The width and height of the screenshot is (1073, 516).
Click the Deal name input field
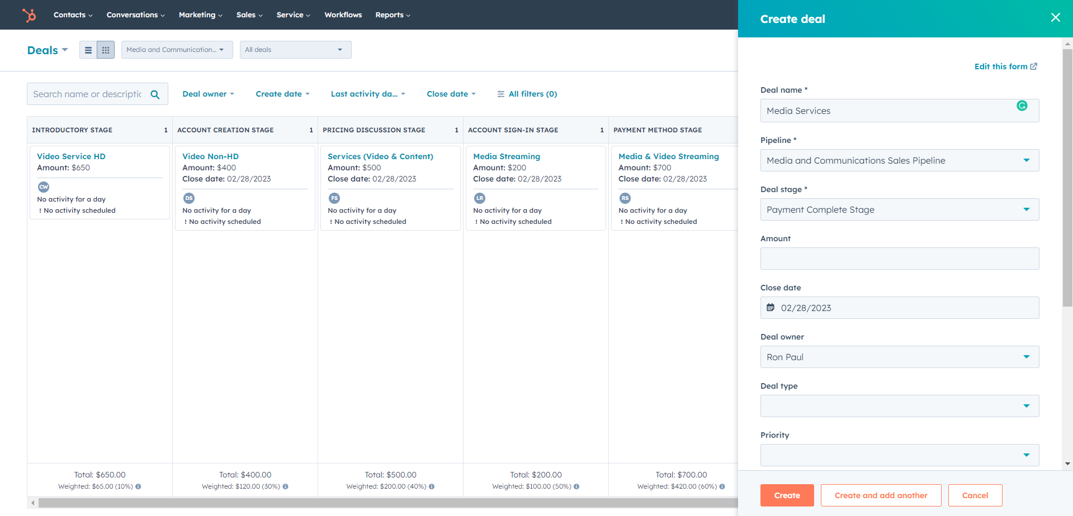pyautogui.click(x=900, y=111)
